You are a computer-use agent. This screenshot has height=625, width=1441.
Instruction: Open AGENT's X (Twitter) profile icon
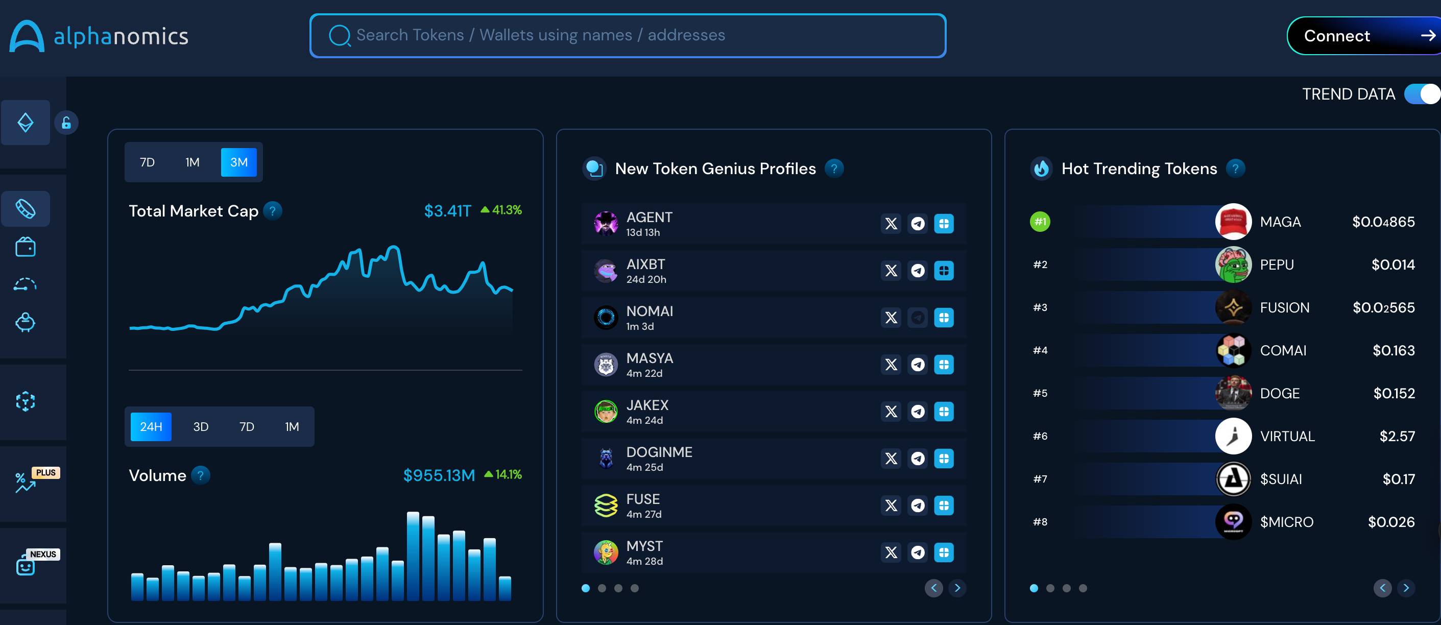coord(891,224)
